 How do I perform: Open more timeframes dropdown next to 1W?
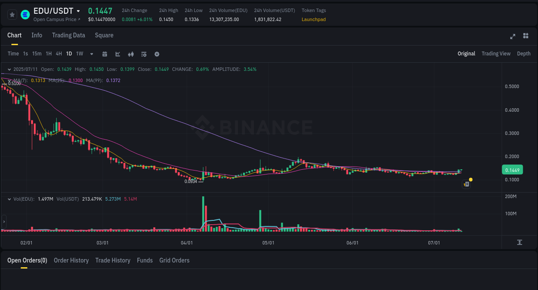click(91, 54)
